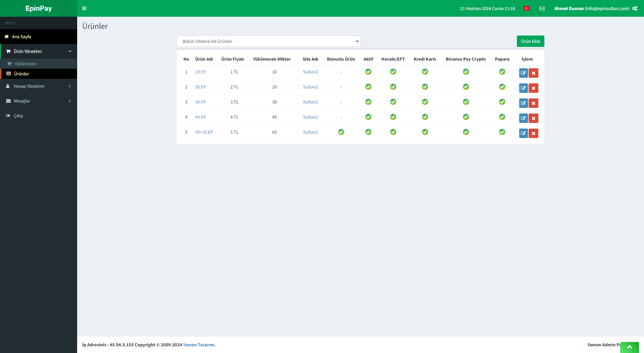Click Aktif checkmark for 50+10 EP
The height and width of the screenshot is (353, 644).
pos(368,132)
